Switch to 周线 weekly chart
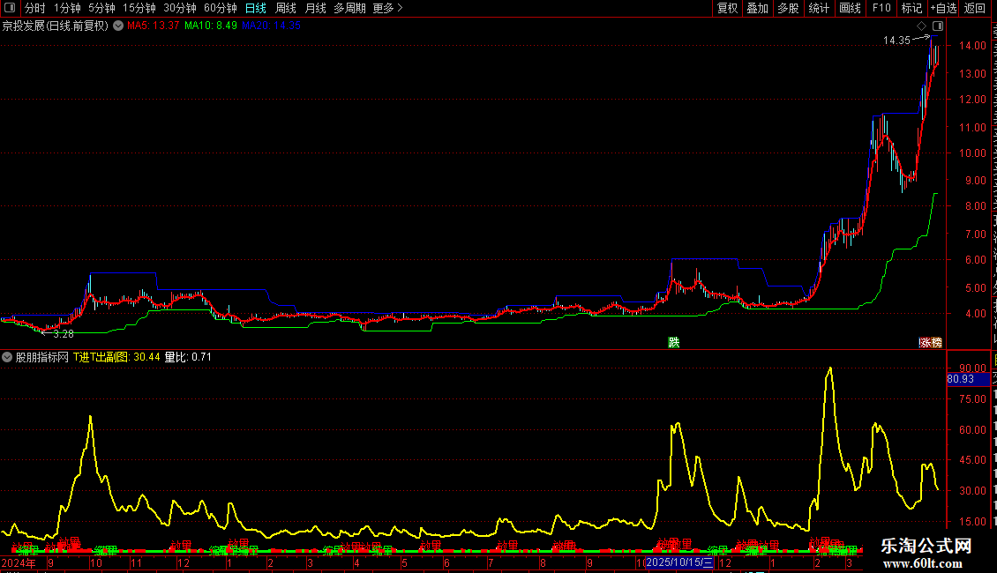The image size is (997, 573). [286, 8]
